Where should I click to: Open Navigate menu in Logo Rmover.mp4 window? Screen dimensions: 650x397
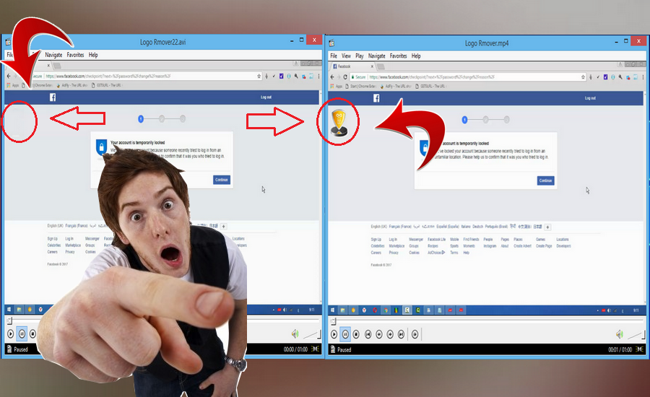point(377,56)
